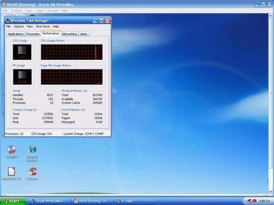Launch Internet Explorer from the desktop
This screenshot has height=205, width=274.
tap(33, 150)
